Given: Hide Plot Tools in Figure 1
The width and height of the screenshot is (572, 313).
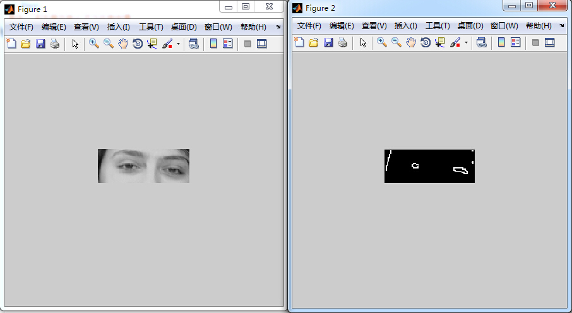Looking at the screenshot, I should (247, 44).
